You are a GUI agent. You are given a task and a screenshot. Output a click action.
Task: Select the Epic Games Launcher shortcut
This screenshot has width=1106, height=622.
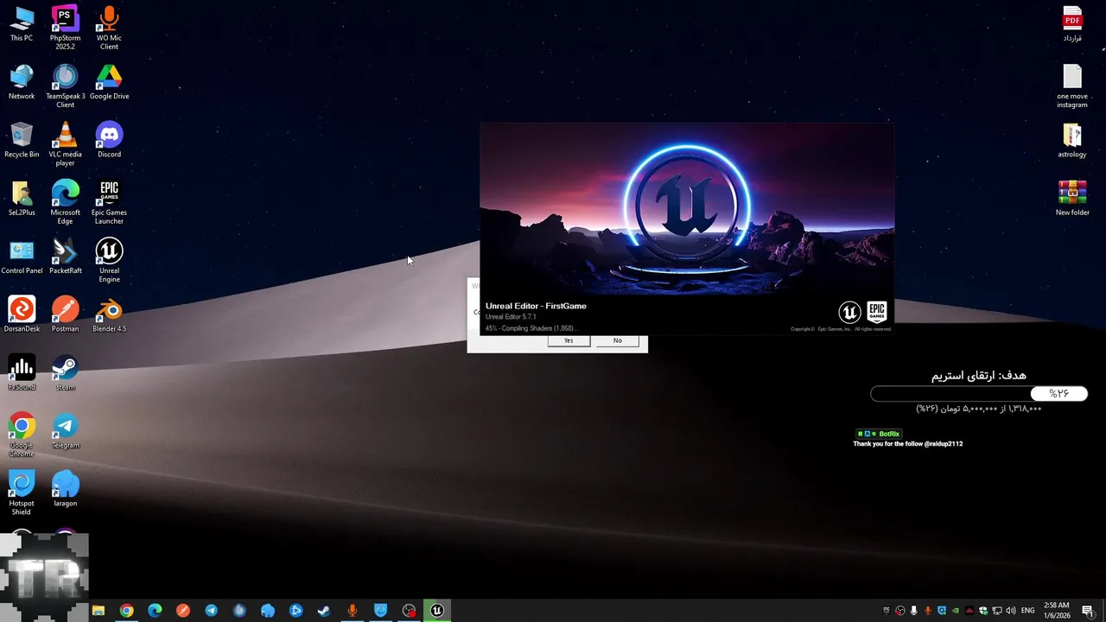click(x=109, y=201)
